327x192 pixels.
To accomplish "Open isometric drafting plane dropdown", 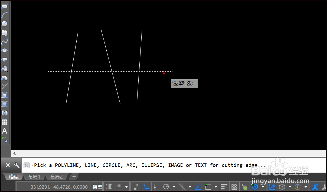I will click(190, 187).
